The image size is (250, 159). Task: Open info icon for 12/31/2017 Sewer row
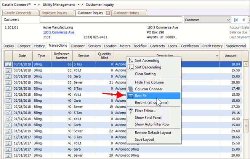[x=8, y=155]
